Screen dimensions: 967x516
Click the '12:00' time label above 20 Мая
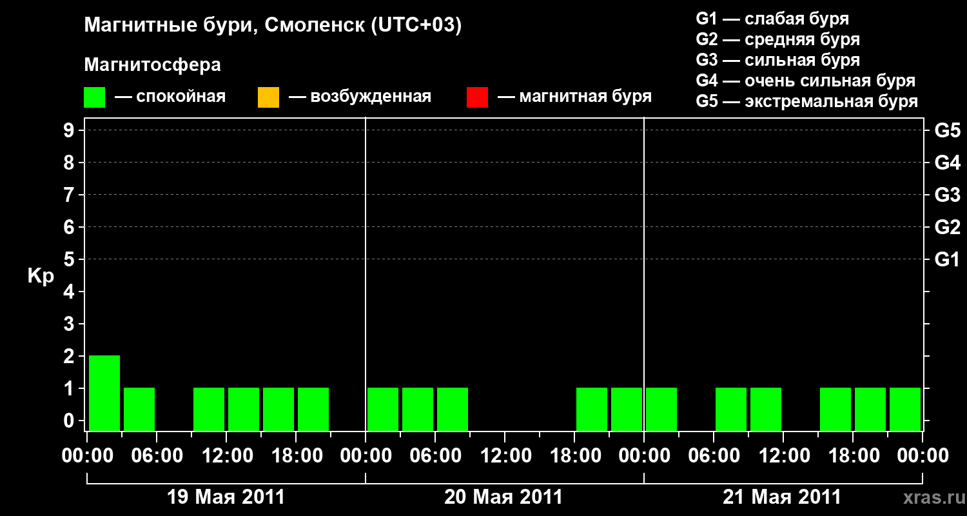coord(505,456)
